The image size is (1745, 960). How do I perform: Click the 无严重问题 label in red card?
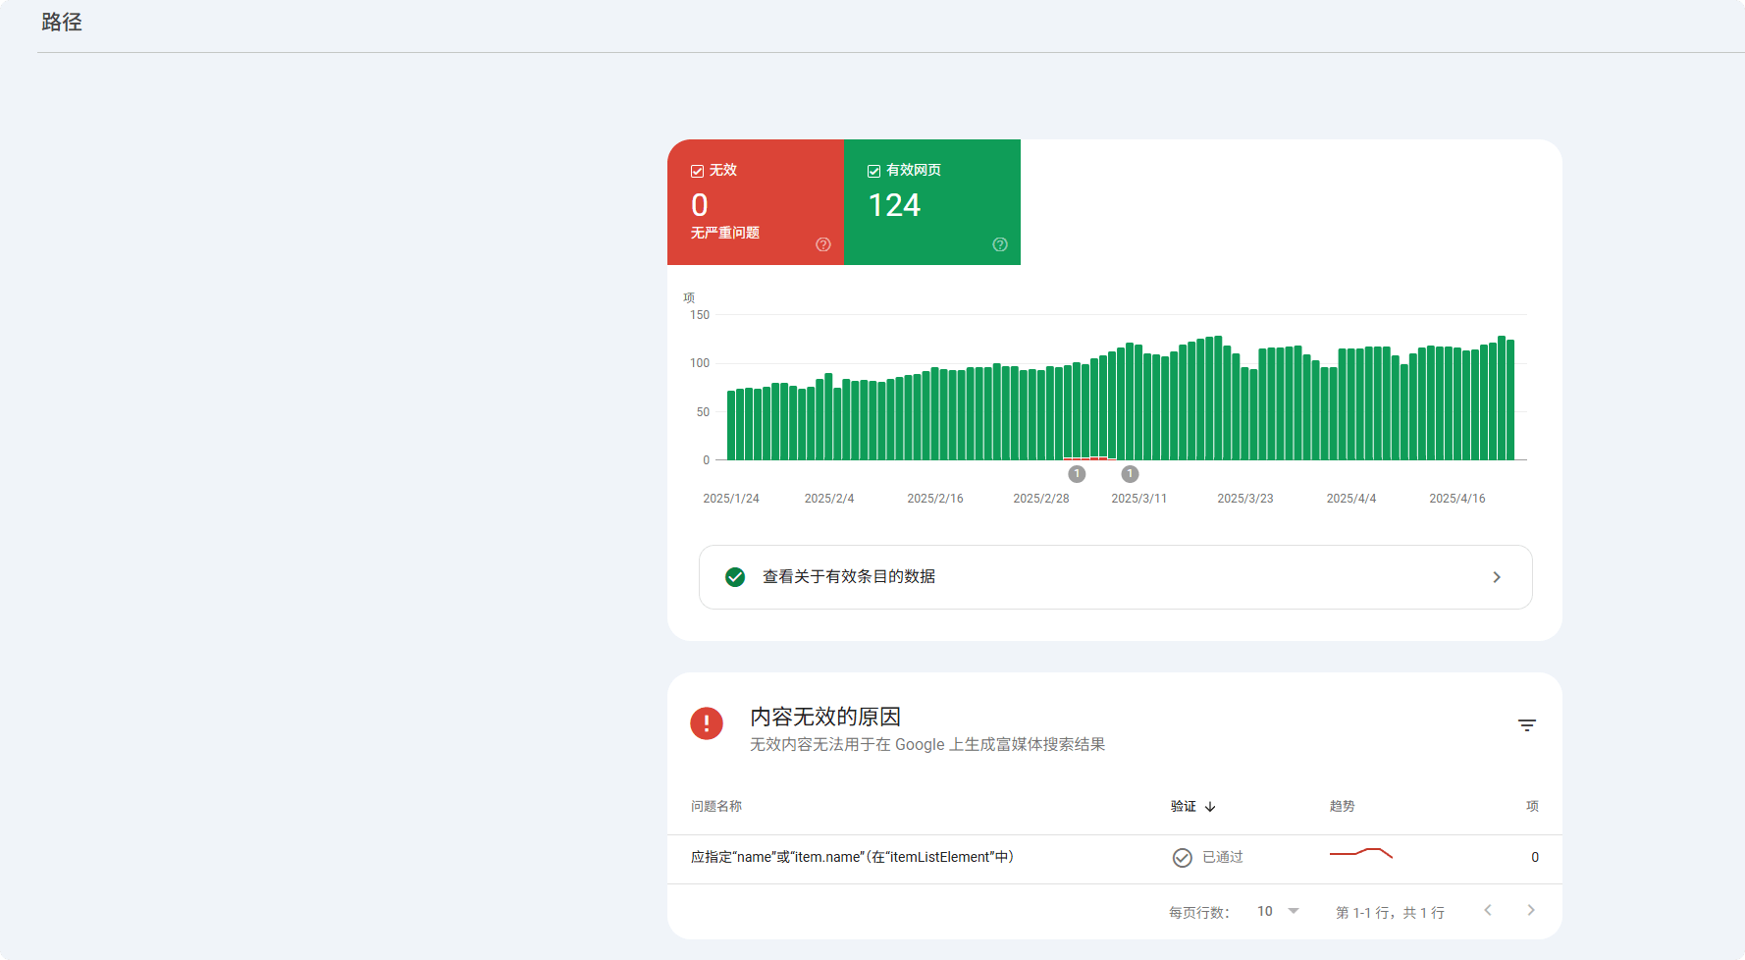click(725, 233)
